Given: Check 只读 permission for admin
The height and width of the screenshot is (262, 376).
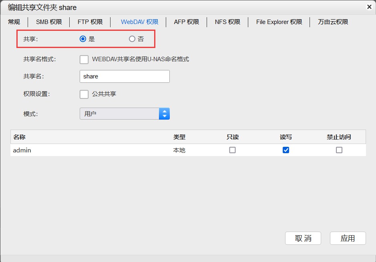Looking at the screenshot, I should coord(232,150).
